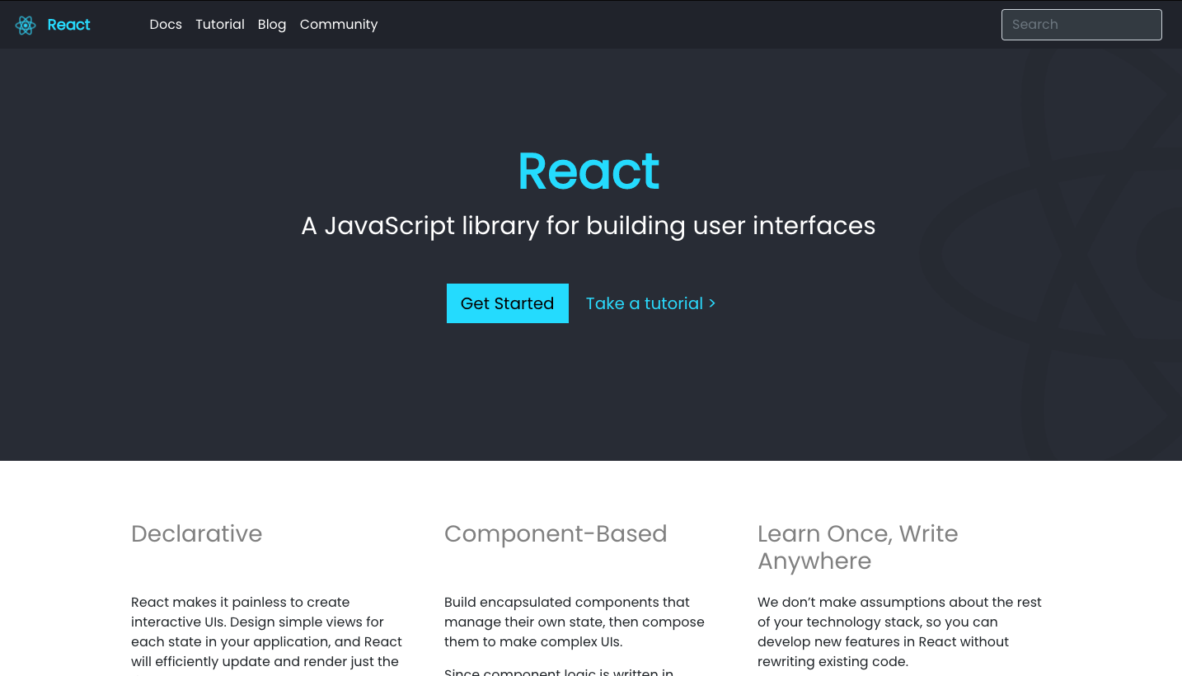Click the paragraph starting React makes it painless
The image size is (1182, 676).
tap(267, 634)
